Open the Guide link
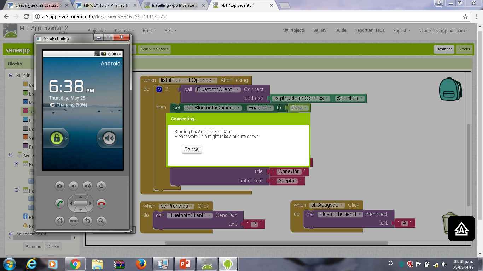The height and width of the screenshot is (271, 483). click(341, 30)
